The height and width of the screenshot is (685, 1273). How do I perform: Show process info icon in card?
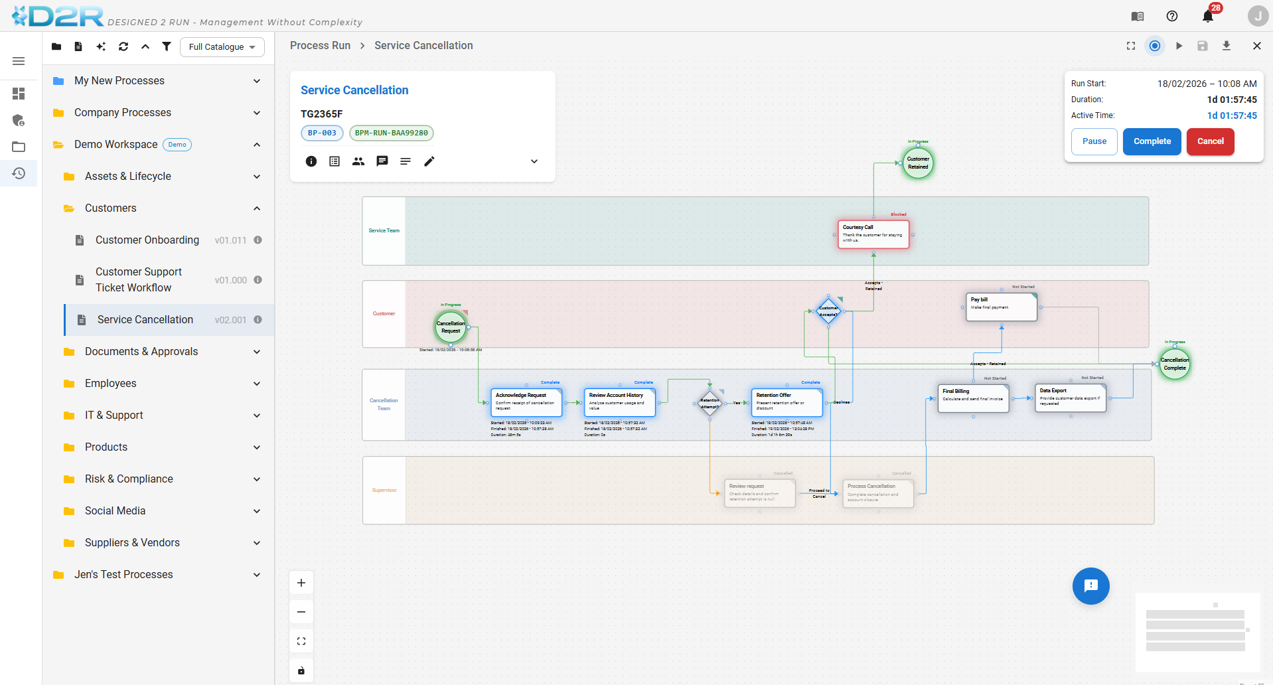pos(311,161)
